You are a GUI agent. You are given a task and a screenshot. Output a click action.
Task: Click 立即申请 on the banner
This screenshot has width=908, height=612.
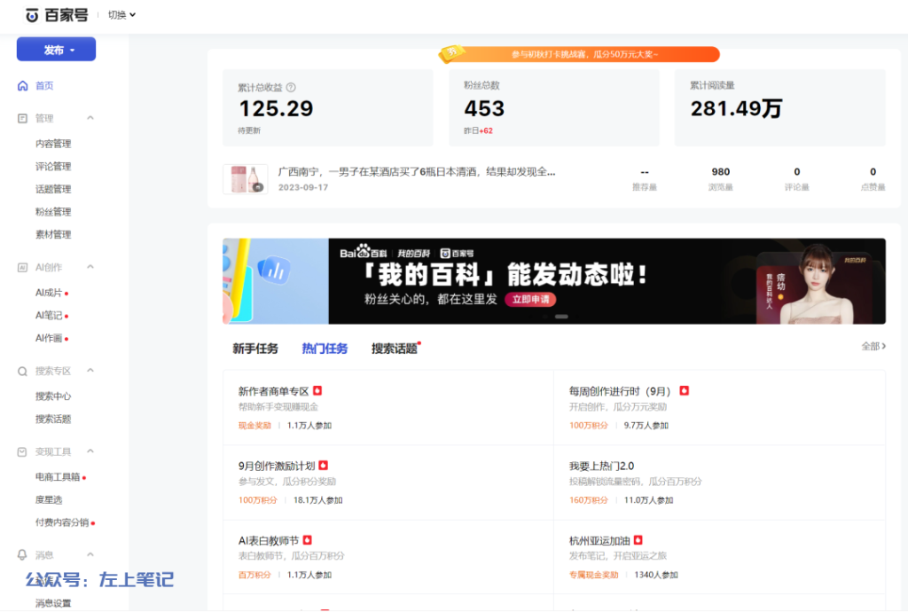pos(530,299)
